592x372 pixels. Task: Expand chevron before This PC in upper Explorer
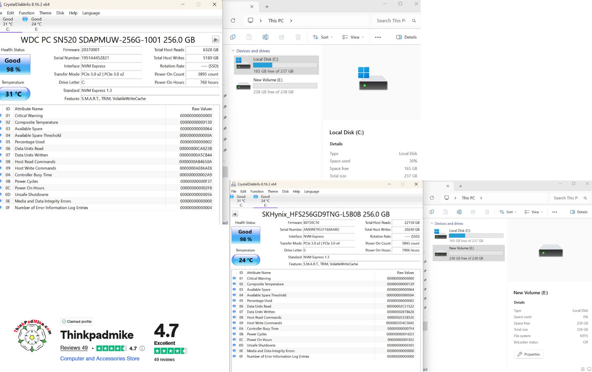click(x=261, y=20)
